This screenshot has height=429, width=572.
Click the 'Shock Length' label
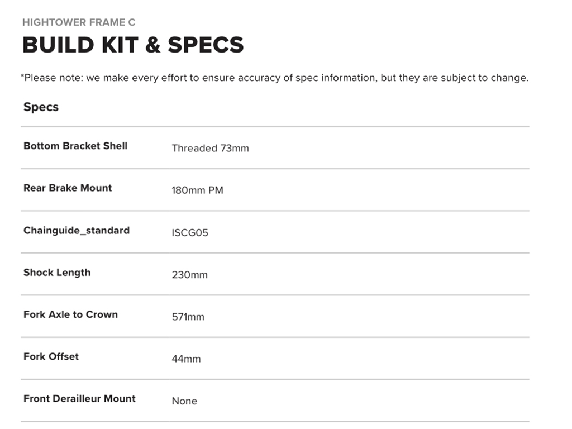coord(57,273)
